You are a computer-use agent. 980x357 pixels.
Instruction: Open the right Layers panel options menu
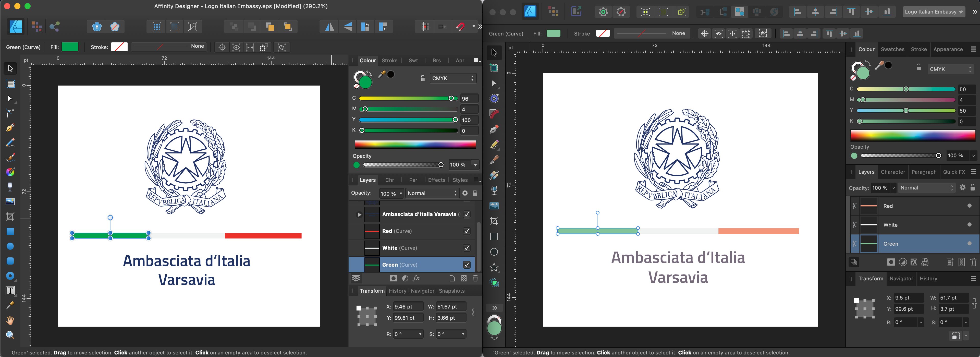pyautogui.click(x=973, y=172)
